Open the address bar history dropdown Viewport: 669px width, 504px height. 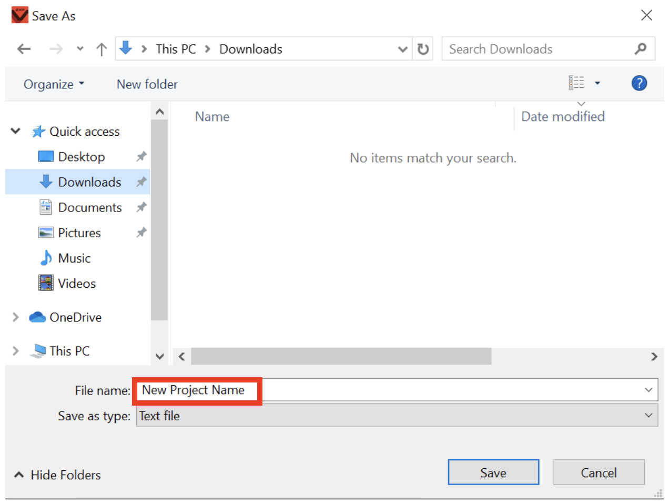pos(402,48)
